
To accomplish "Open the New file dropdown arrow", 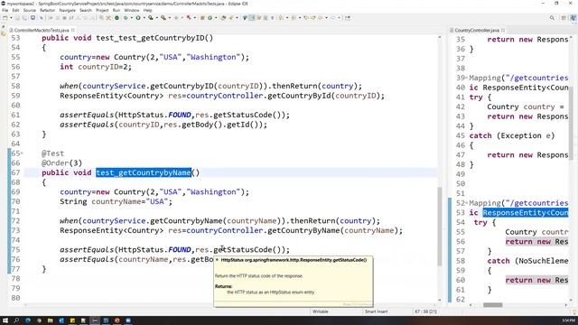I will click(x=12, y=18).
